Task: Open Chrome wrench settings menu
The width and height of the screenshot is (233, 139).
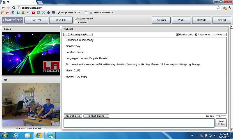Action: pos(230,8)
